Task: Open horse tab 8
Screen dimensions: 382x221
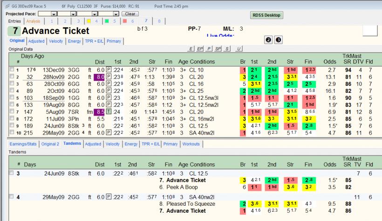Action: (x=159, y=21)
